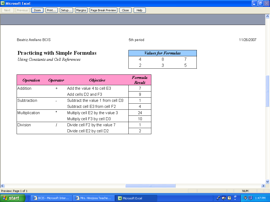This screenshot has height=202, width=270.
Task: Open the Print… dialog
Action: tap(51, 10)
